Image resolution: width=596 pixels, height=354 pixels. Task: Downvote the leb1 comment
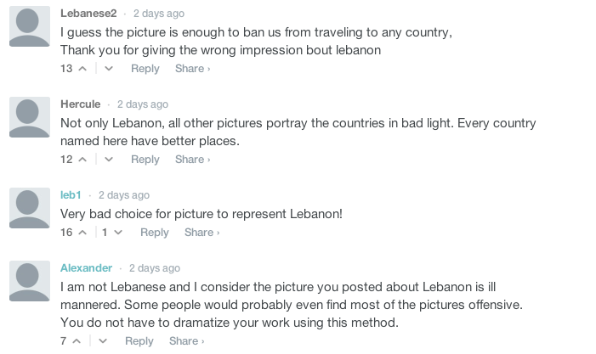(117, 233)
